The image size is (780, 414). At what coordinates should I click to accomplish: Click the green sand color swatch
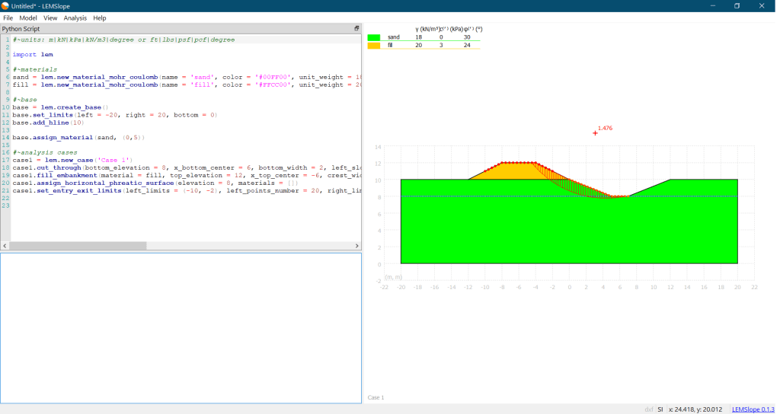[373, 37]
